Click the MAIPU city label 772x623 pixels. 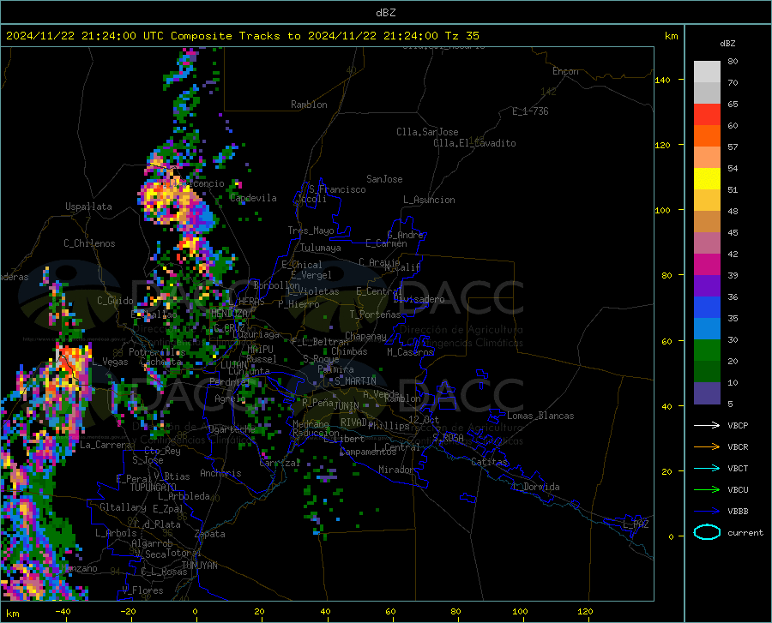pos(260,349)
